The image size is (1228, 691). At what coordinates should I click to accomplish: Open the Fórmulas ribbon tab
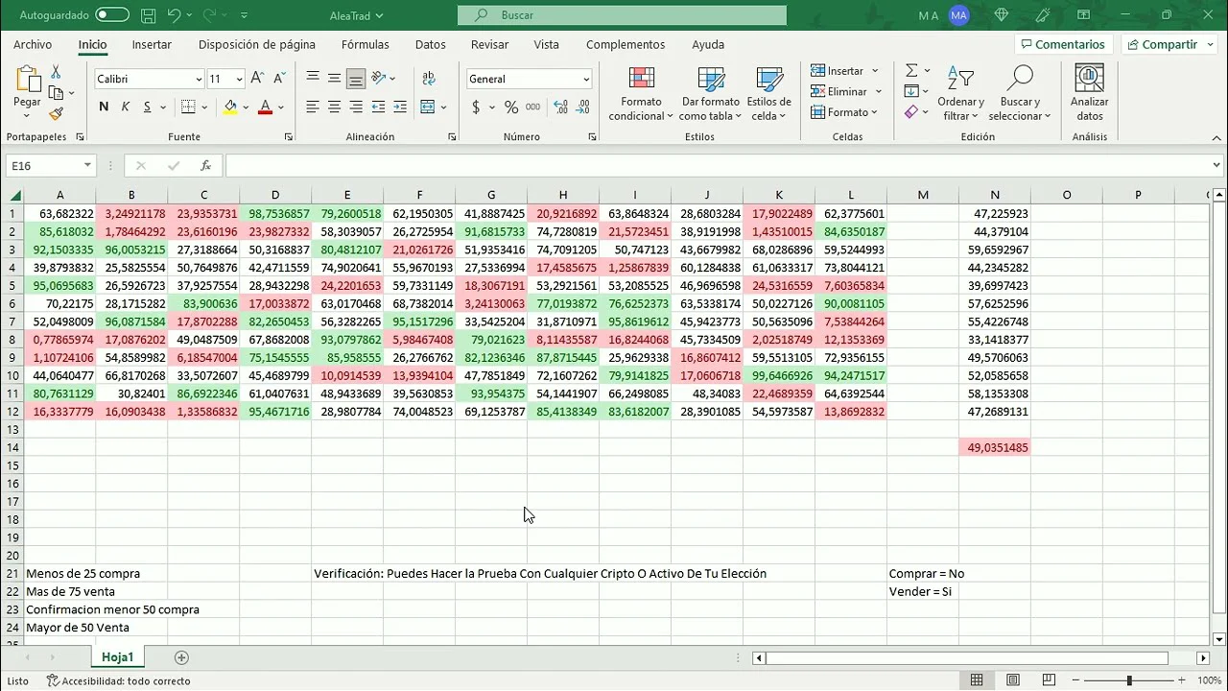point(365,45)
